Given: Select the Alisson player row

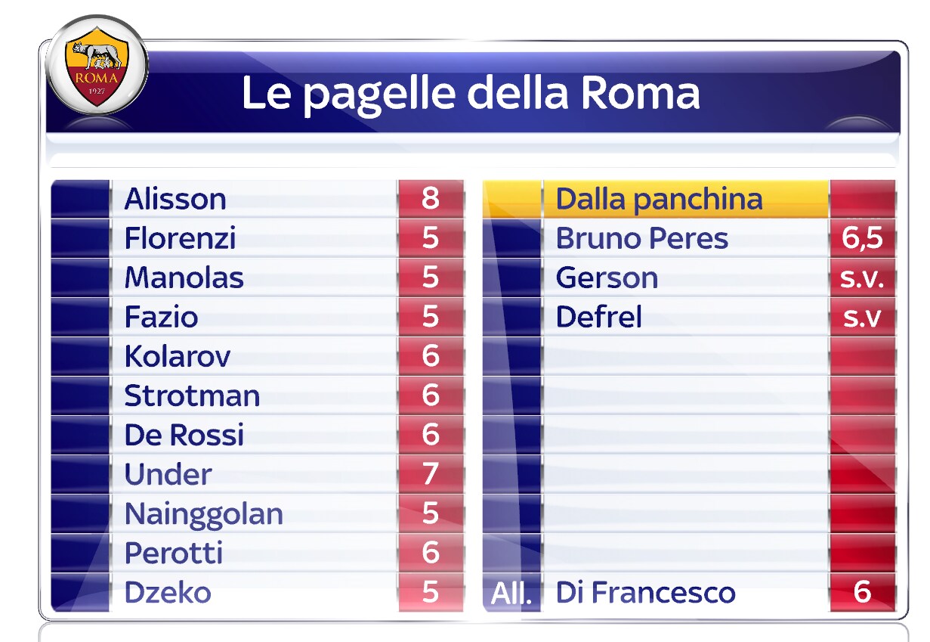Looking at the screenshot, I should [257, 199].
